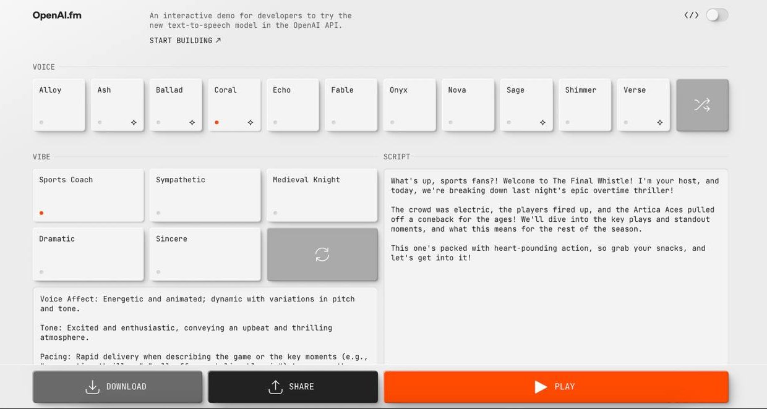Viewport: 767px width, 409px height.
Task: Choose the Medieval Knight vibe
Action: (322, 195)
